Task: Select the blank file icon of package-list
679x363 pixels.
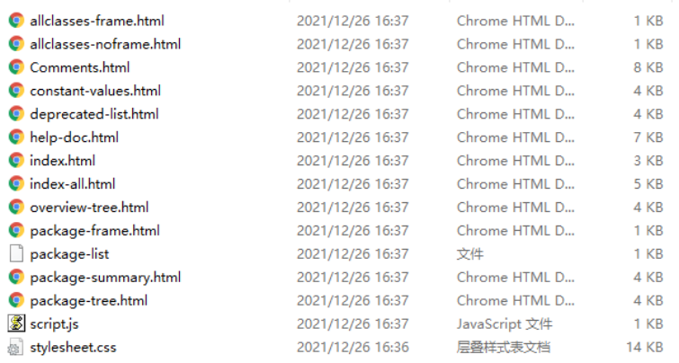Action: pyautogui.click(x=16, y=253)
